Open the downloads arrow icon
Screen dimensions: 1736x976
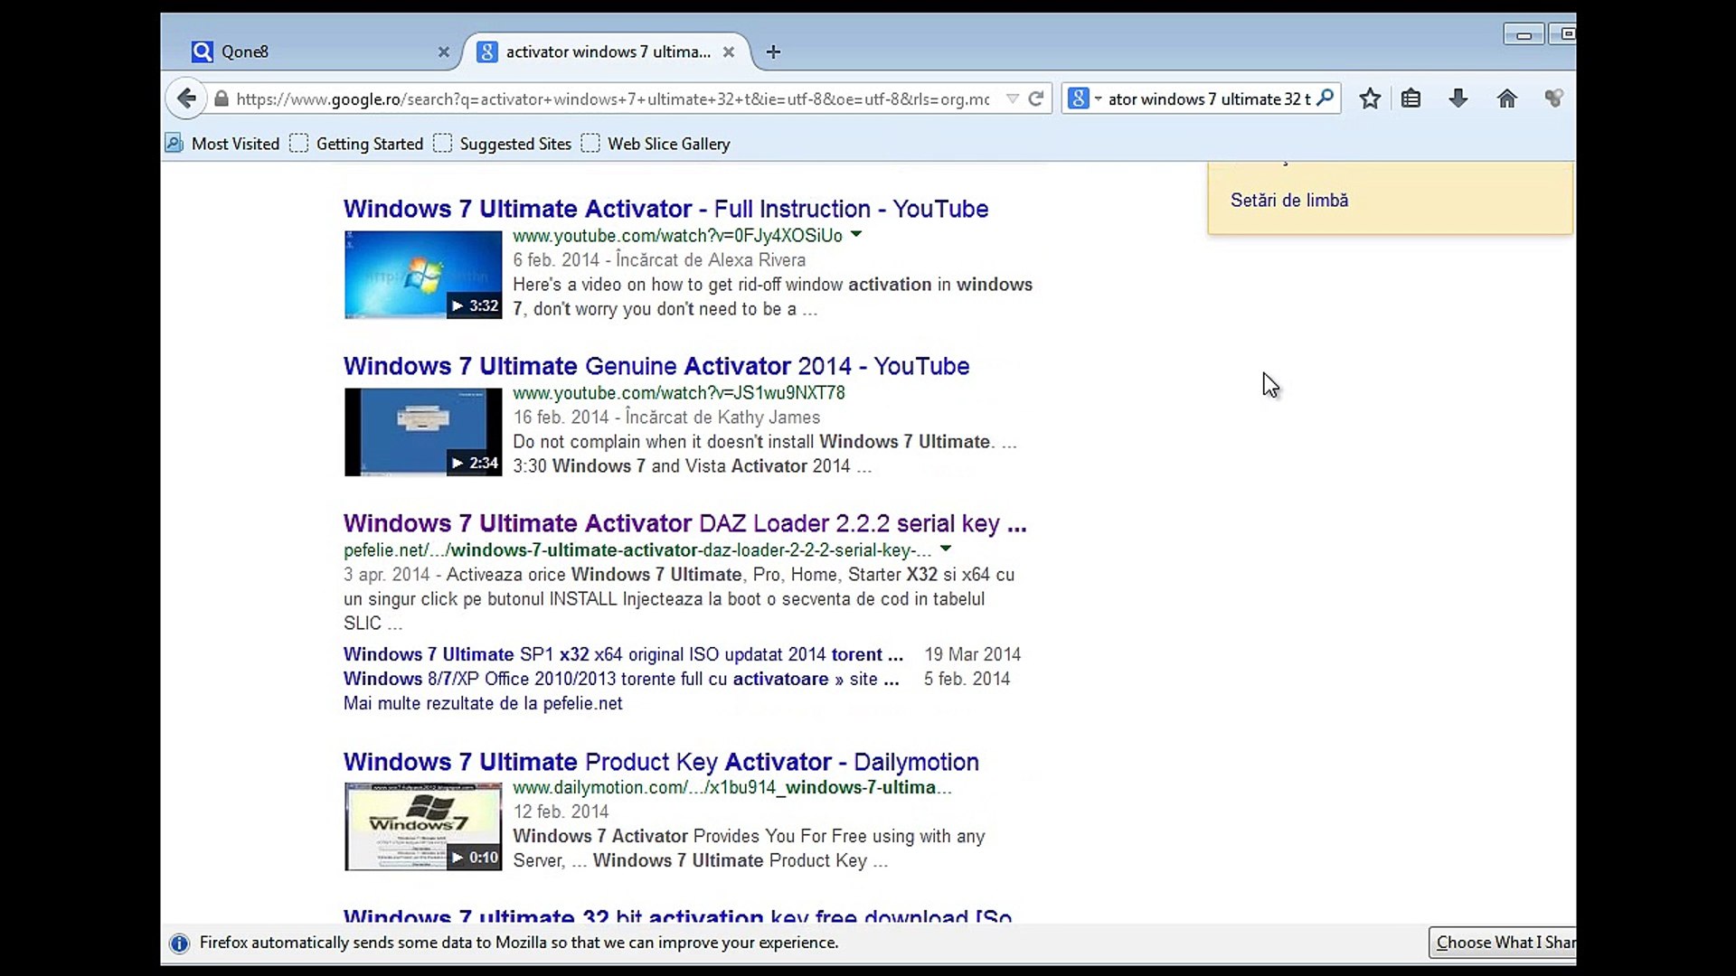point(1458,99)
